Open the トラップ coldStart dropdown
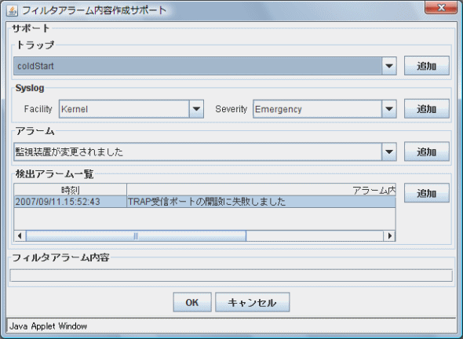 (205, 66)
